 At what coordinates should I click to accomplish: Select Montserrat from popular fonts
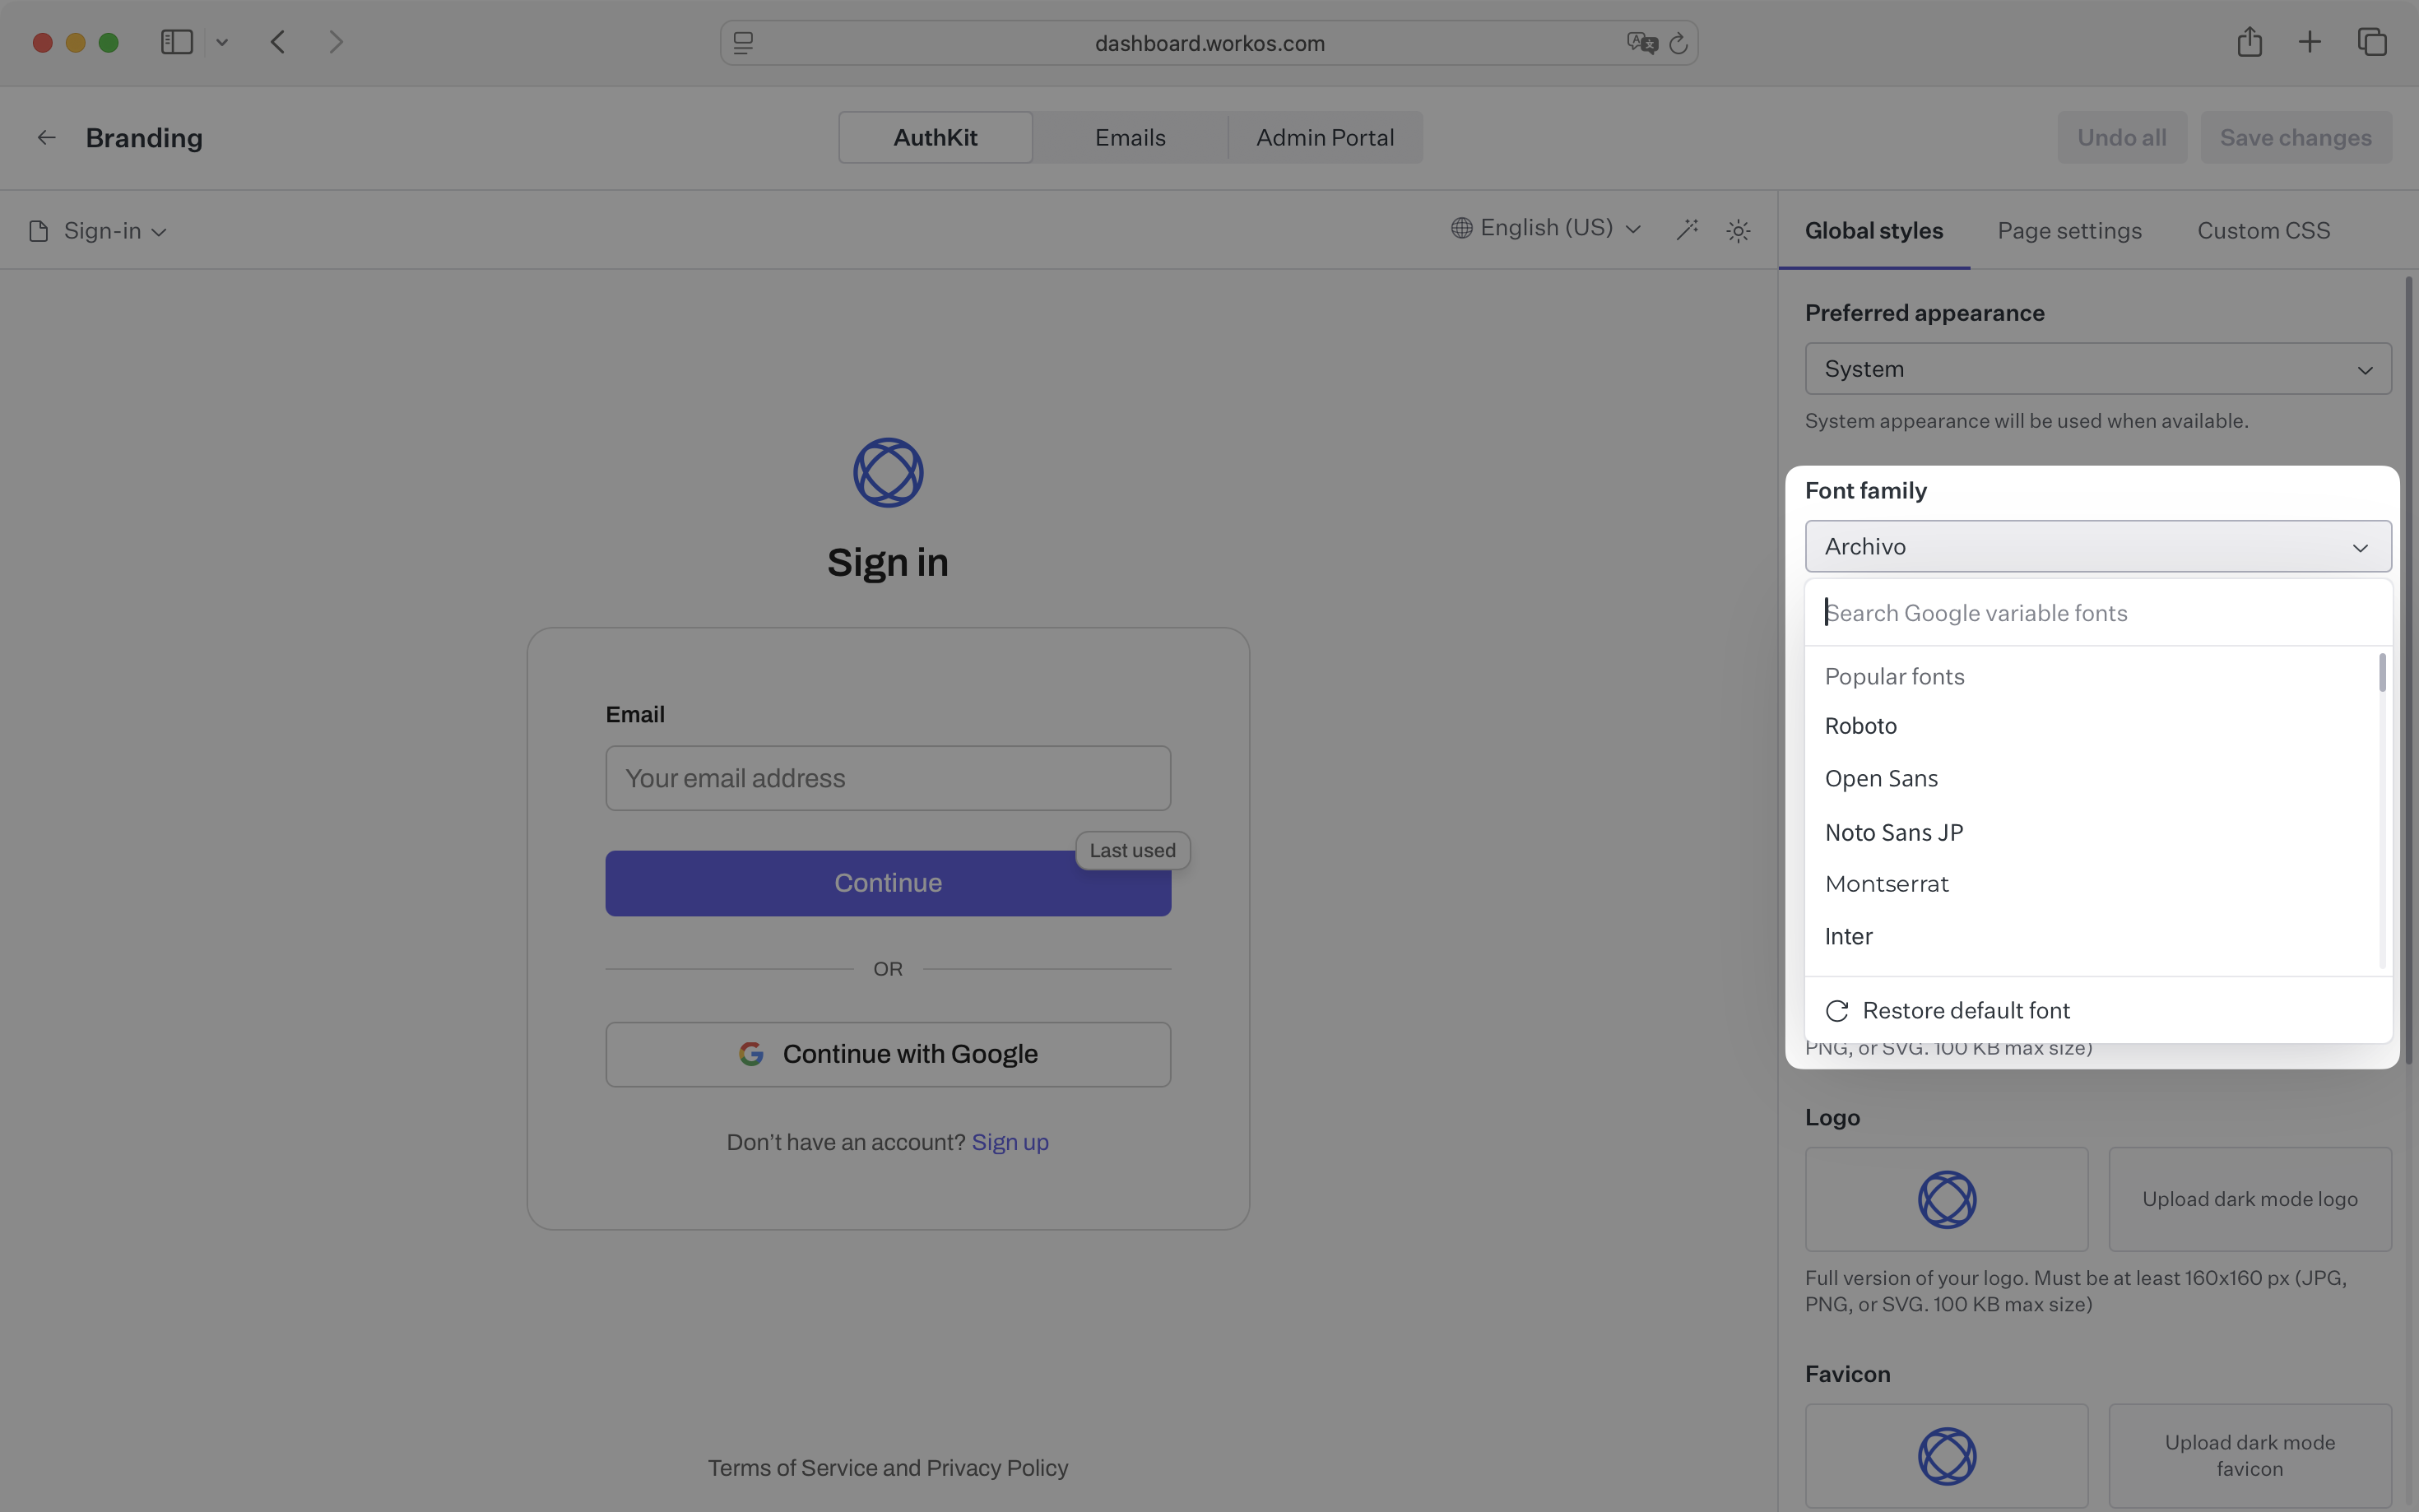click(x=1886, y=884)
